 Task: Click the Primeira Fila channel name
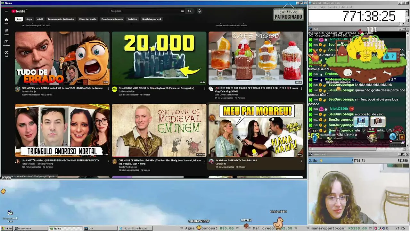(x=28, y=91)
